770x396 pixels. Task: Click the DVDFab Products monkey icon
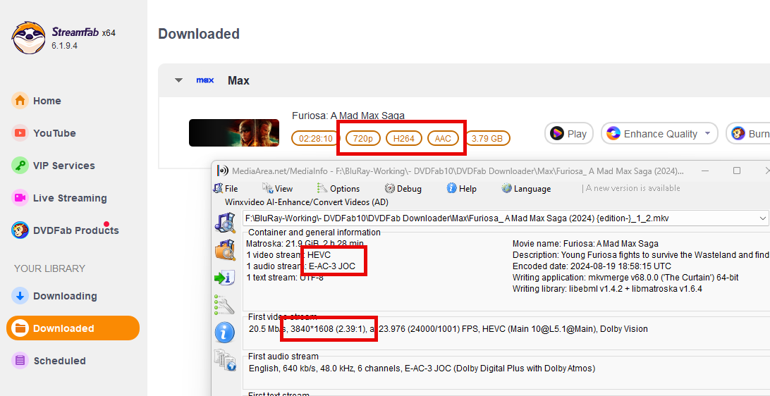[20, 230]
